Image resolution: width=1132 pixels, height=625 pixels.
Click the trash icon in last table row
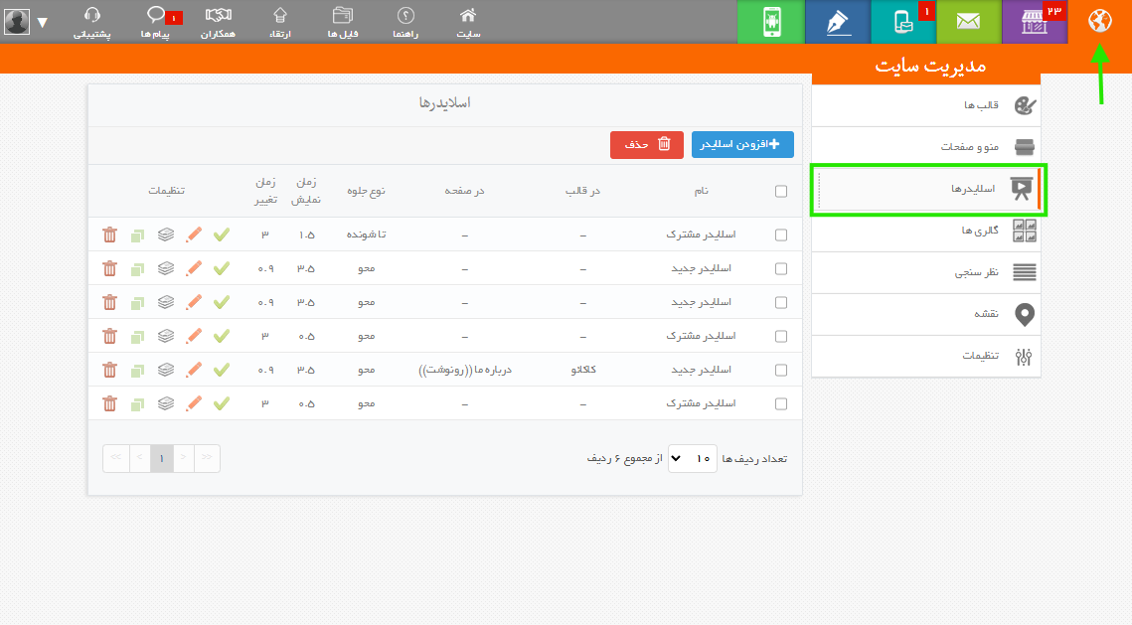[109, 403]
